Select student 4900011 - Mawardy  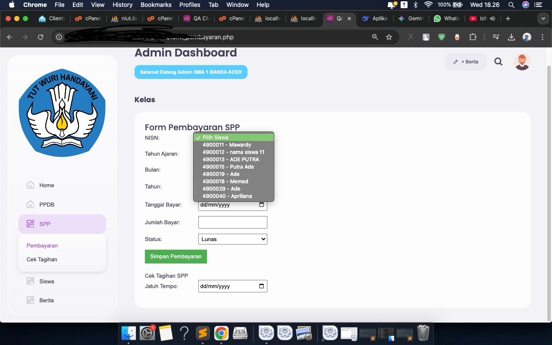coord(226,145)
